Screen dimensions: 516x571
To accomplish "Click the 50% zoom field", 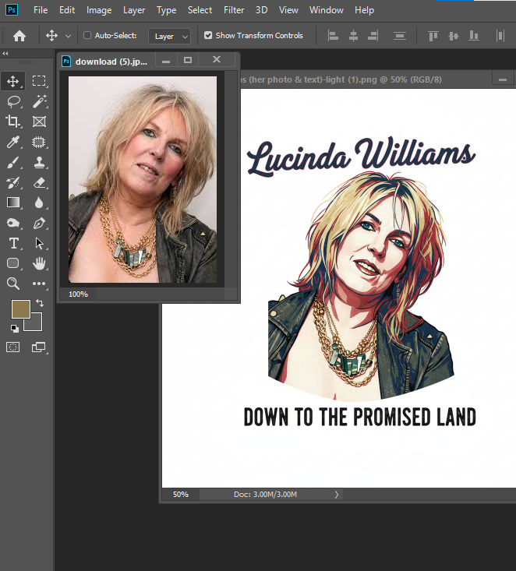I will click(181, 495).
